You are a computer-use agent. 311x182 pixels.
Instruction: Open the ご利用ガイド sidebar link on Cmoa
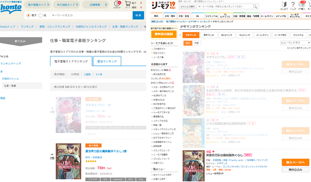point(159,49)
